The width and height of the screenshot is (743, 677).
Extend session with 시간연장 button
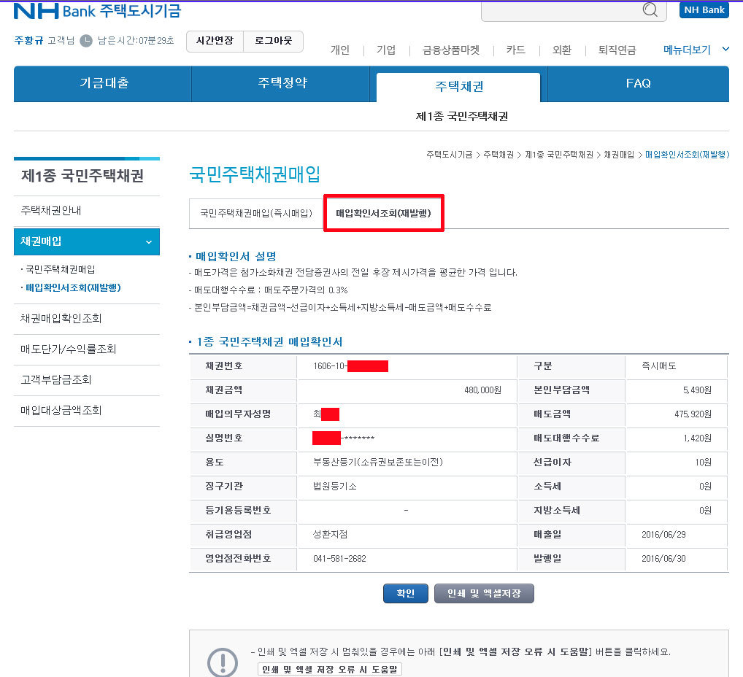(x=215, y=41)
